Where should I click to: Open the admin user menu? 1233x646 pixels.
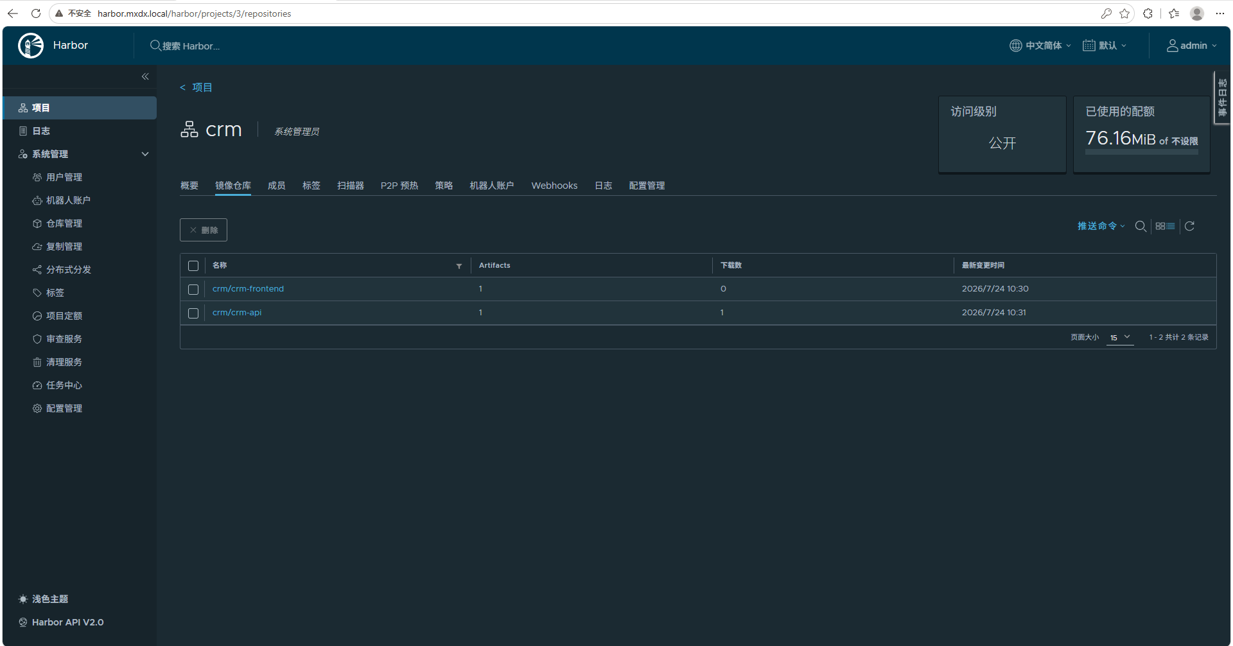1192,46
